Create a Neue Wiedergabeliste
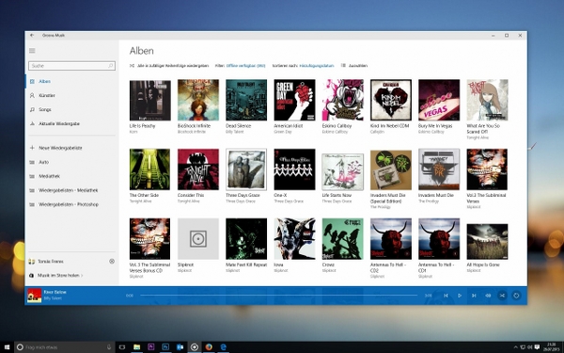 [x=72, y=148]
